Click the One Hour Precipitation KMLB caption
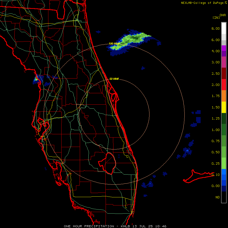Viewport: 228px width, 228px height. click(115, 226)
